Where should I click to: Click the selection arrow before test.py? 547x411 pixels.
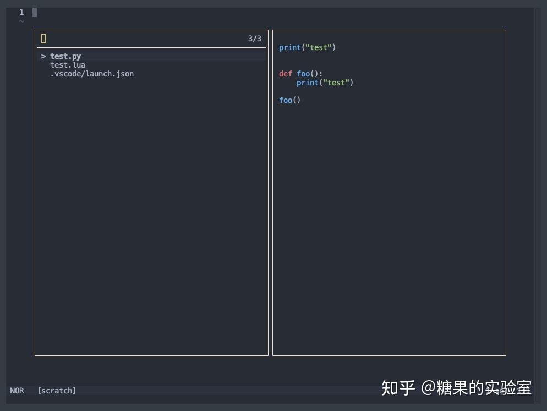pyautogui.click(x=43, y=56)
